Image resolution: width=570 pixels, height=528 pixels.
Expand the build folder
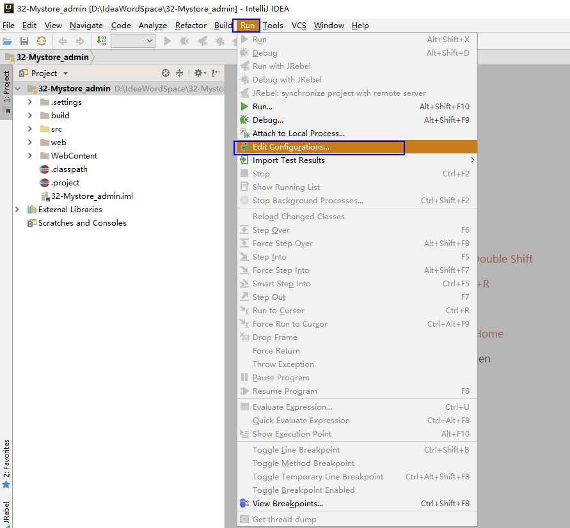(x=30, y=116)
